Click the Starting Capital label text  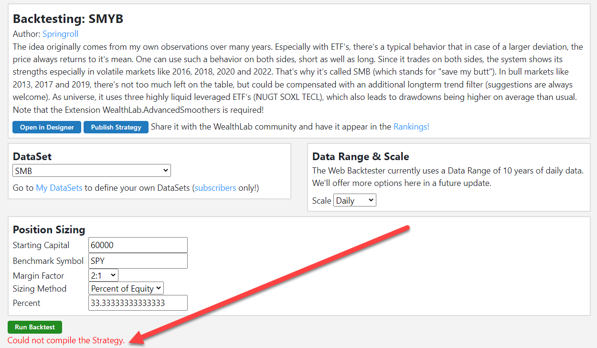point(41,245)
